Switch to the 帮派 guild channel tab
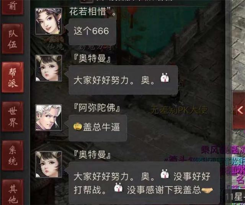 [x=13, y=77]
